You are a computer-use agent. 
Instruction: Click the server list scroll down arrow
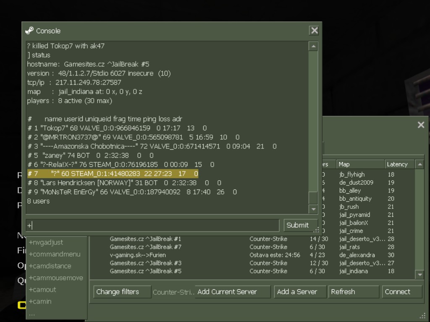[x=420, y=275]
